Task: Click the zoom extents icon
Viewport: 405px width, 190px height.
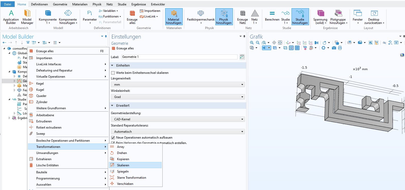Action: coord(280,43)
